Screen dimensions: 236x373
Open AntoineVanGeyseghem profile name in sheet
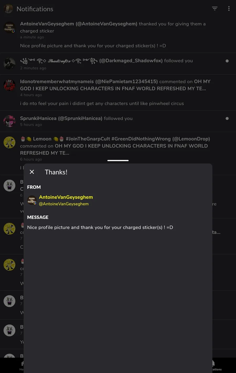click(x=66, y=197)
